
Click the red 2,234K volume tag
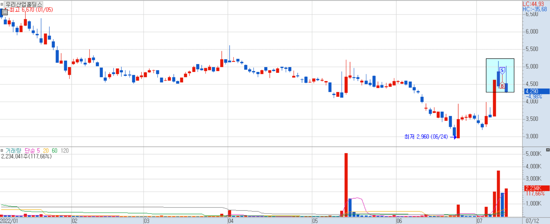tap(537, 188)
